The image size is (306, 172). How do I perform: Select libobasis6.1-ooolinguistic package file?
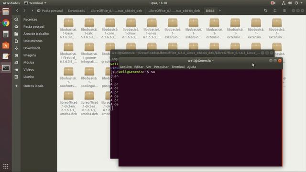pyautogui.click(x=89, y=77)
